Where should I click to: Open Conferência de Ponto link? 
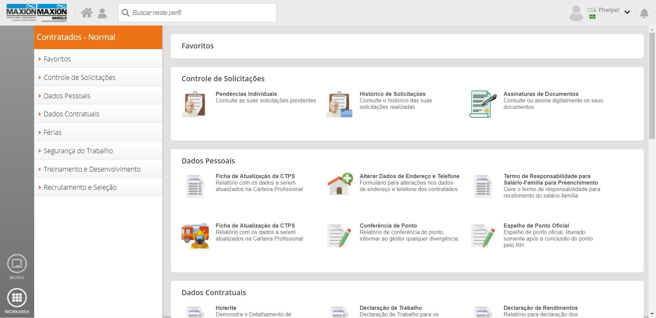coord(388,226)
